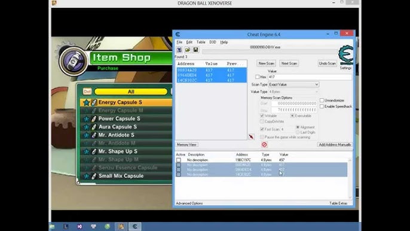Click Add Address Manually button
The image size is (410, 231).
point(335,145)
